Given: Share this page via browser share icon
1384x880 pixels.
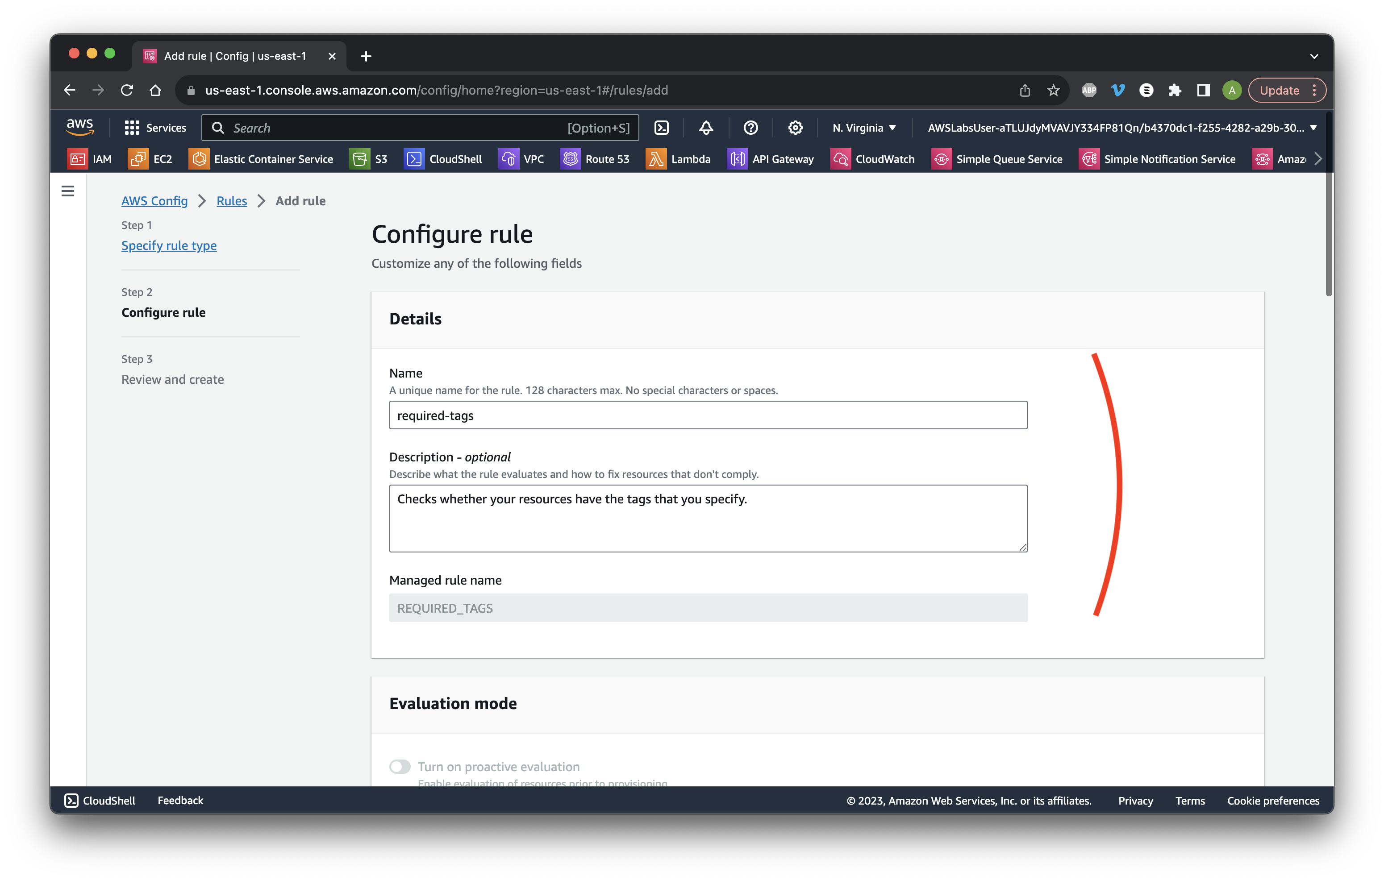Looking at the screenshot, I should point(1025,90).
